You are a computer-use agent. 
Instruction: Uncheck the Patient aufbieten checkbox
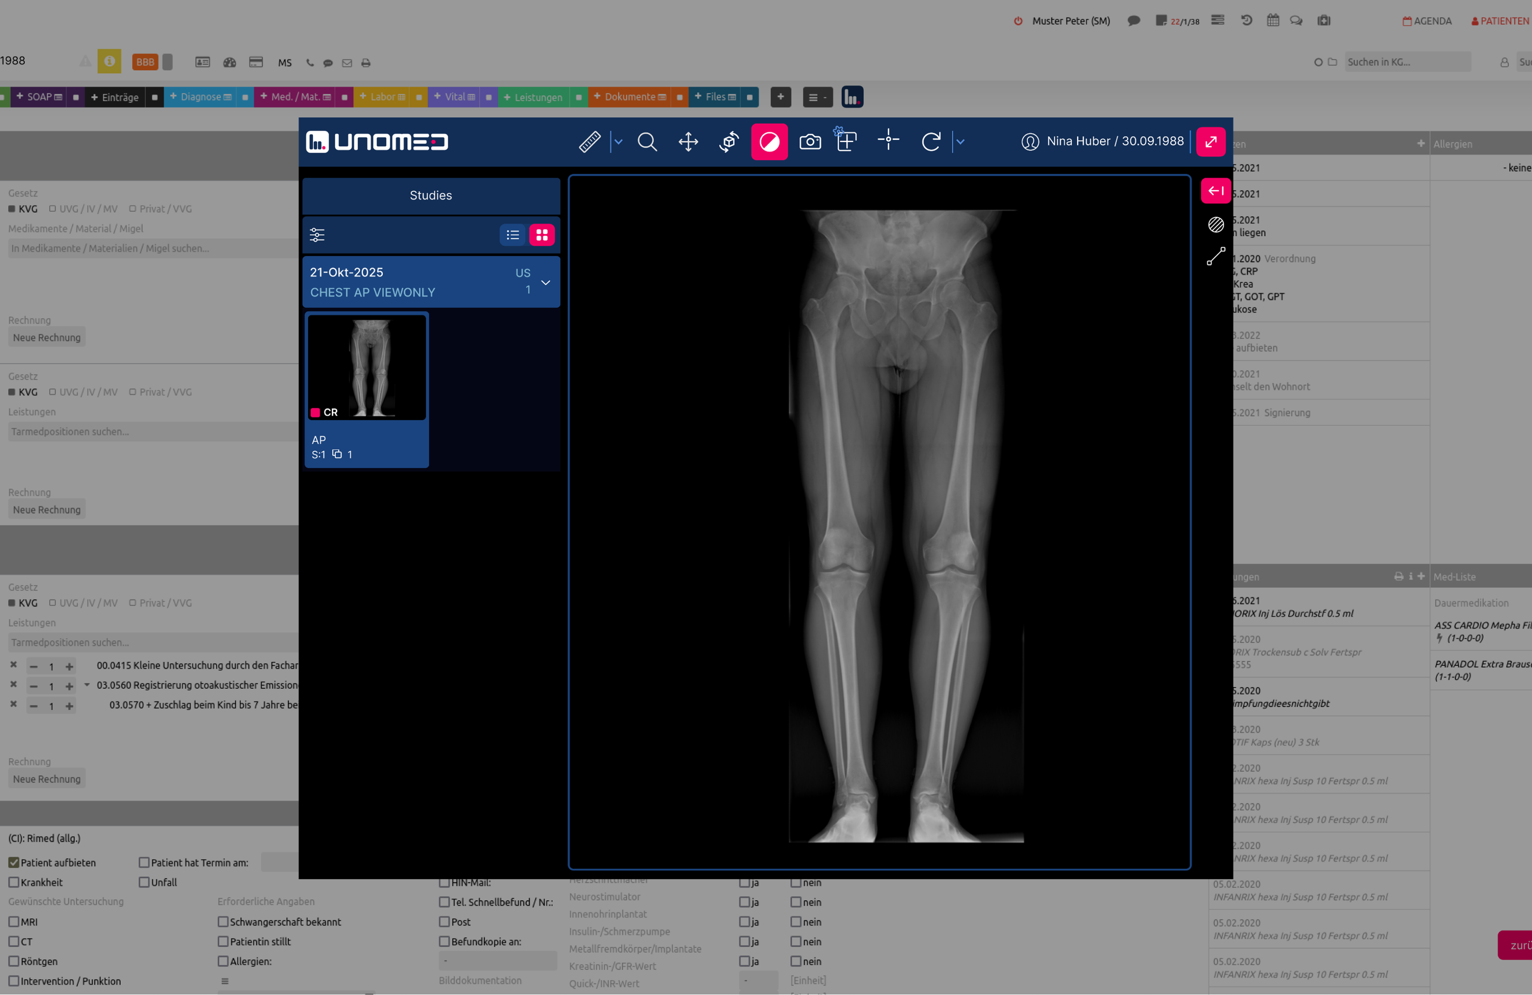pos(13,862)
